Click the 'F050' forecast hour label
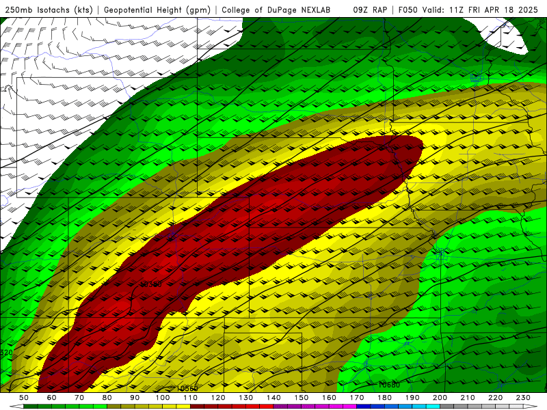547x410 pixels. [x=408, y=10]
